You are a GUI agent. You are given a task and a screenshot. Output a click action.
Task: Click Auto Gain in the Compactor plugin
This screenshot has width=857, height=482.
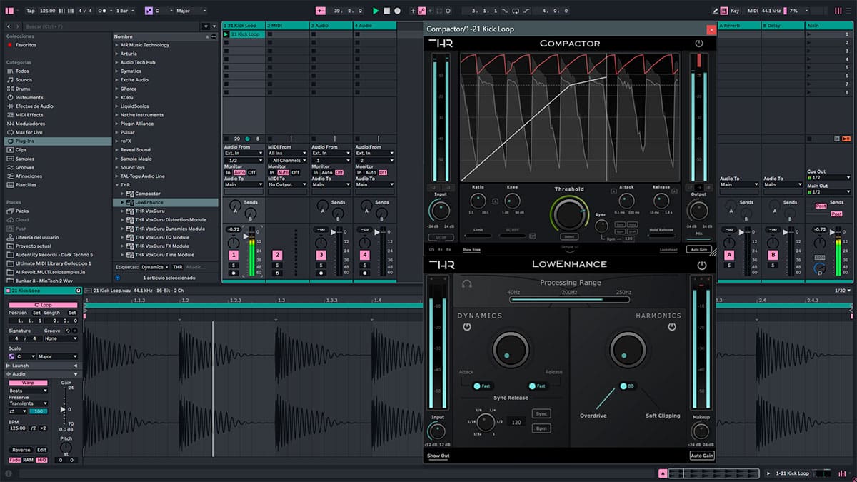click(698, 249)
